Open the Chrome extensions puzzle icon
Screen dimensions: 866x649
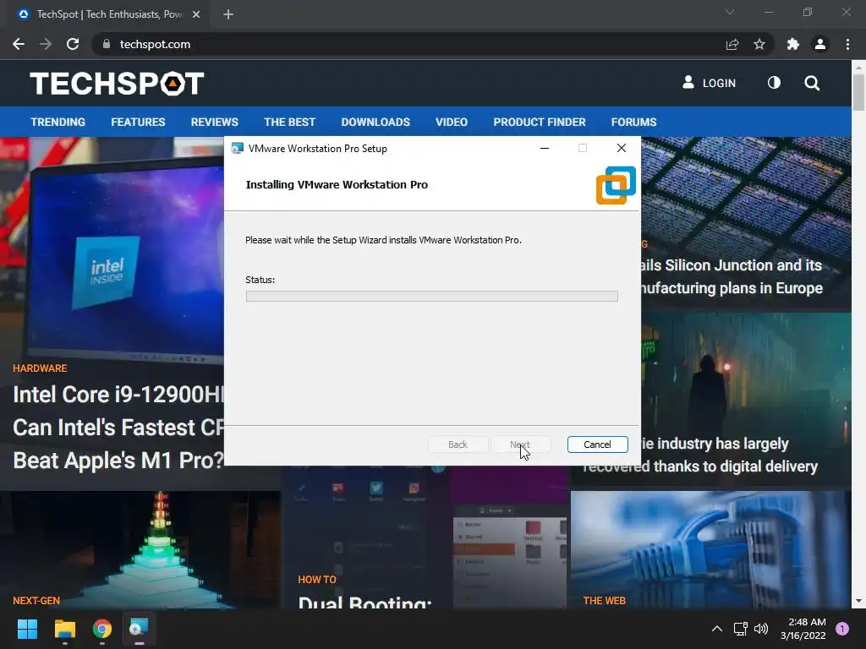pos(793,44)
